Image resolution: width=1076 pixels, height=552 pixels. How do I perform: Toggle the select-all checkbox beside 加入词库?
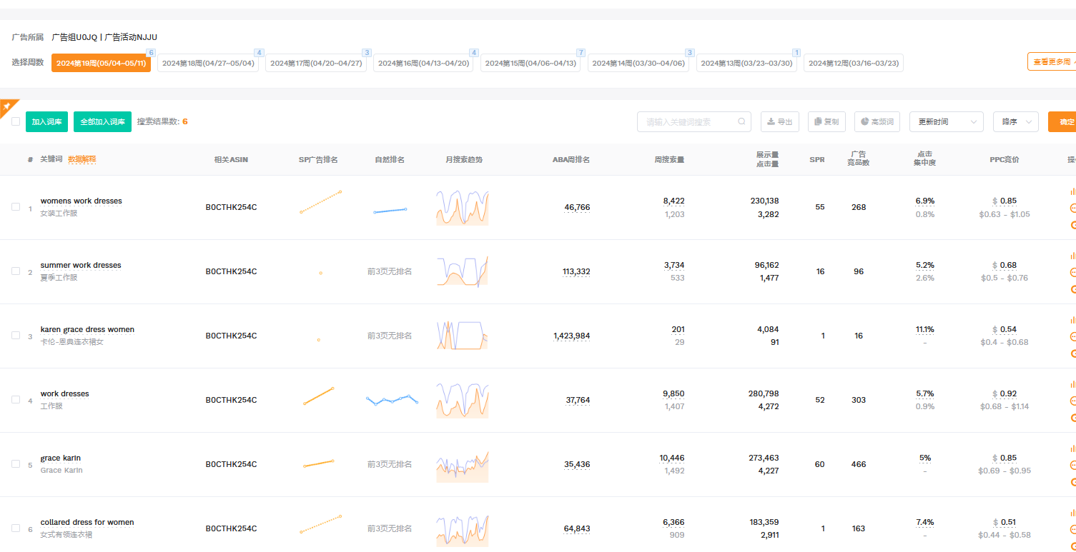click(16, 121)
